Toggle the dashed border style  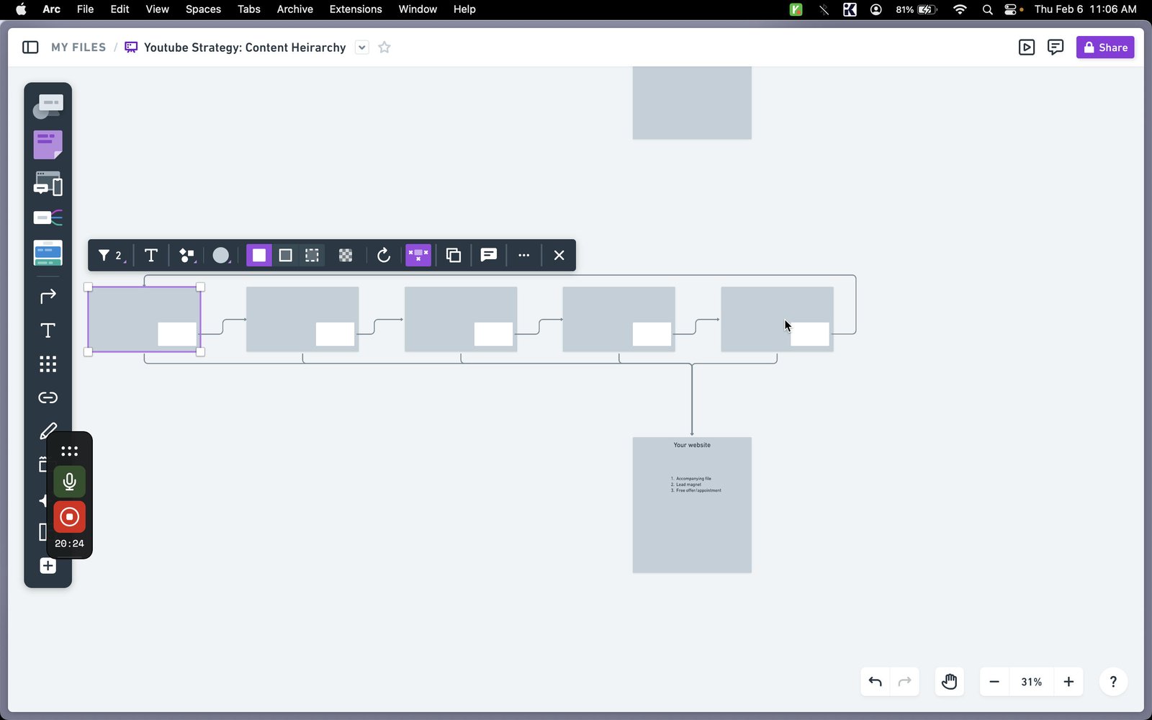[312, 255]
